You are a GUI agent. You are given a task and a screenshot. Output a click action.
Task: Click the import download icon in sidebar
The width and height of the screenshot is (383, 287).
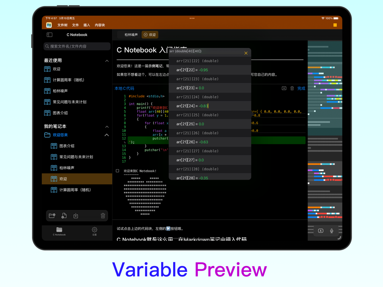(x=76, y=216)
